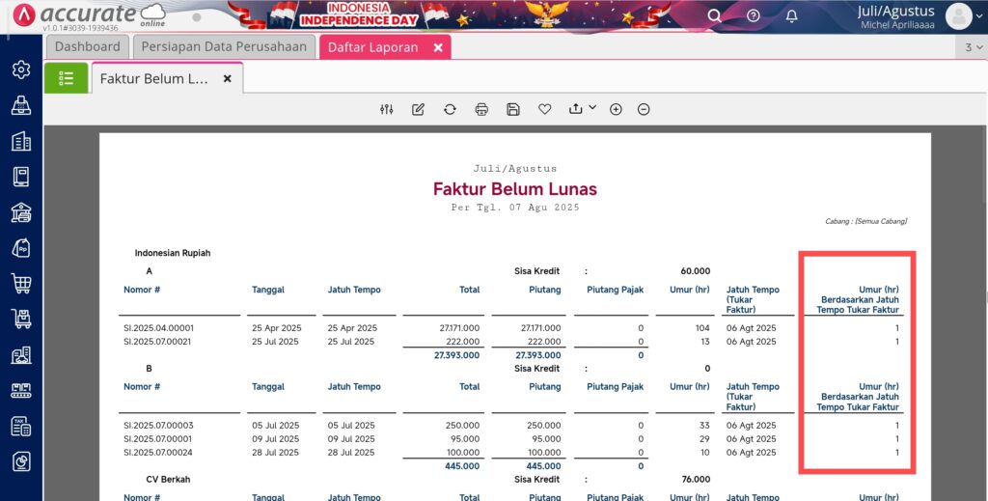Click invoice SI.2025.07.00021
The image size is (988, 501).
tap(157, 342)
